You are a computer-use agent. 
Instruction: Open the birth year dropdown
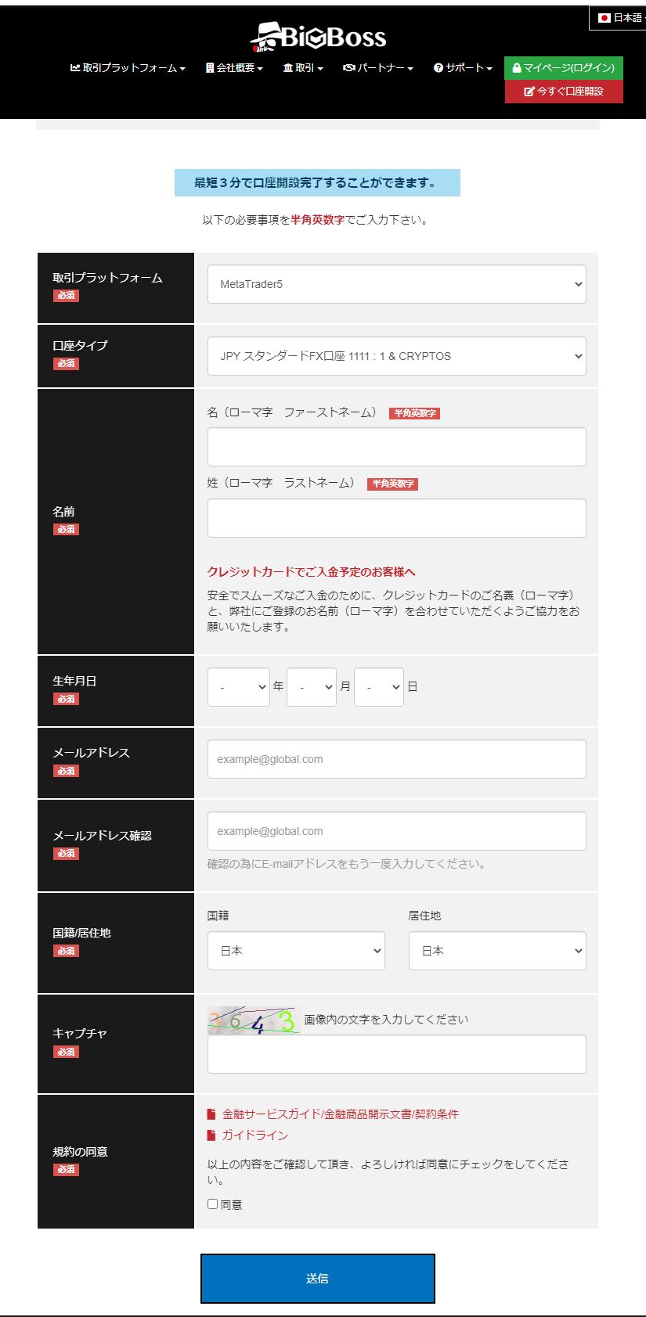(x=239, y=687)
